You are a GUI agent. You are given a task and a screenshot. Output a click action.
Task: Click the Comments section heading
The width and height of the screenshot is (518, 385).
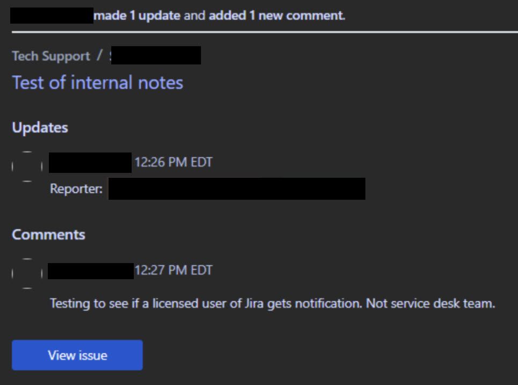click(x=48, y=235)
